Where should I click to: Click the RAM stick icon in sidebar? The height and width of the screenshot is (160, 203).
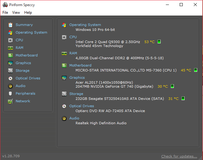click(10, 48)
